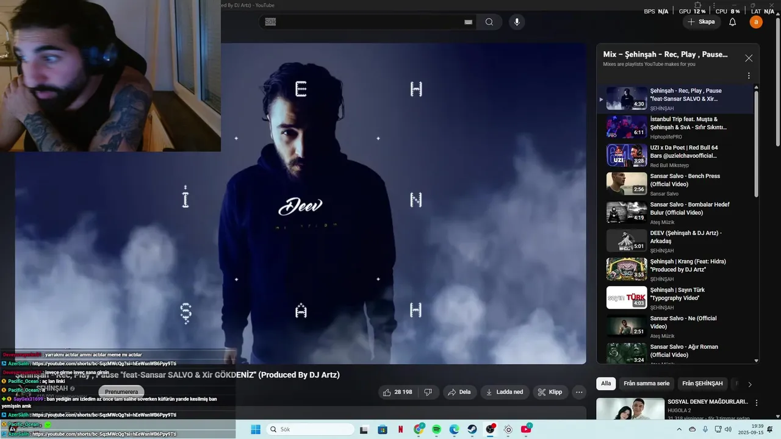Close the Mix playlist panel
Image resolution: width=781 pixels, height=439 pixels.
[749, 58]
